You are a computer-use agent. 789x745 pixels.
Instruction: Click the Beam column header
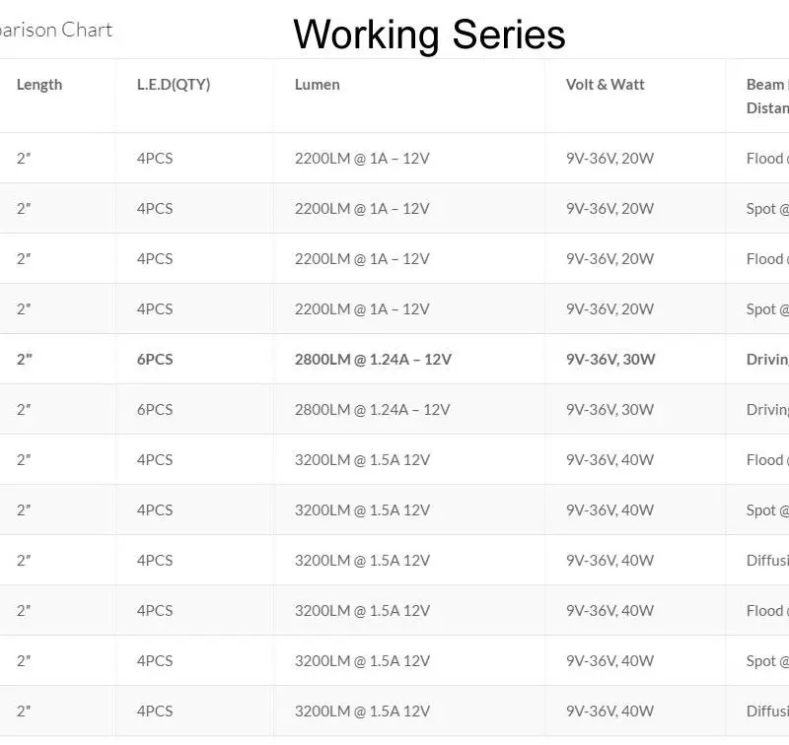coord(767,96)
